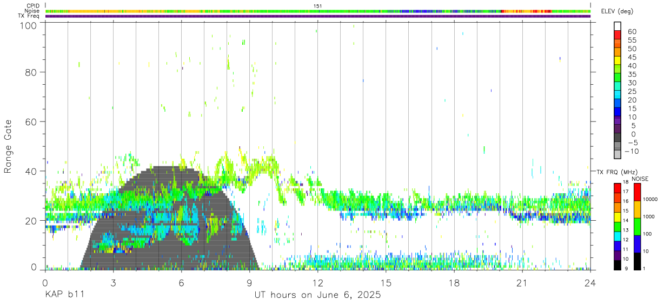Click the UT hours on June 6, 2025 label
Image resolution: width=664 pixels, height=306 pixels.
coord(317,295)
